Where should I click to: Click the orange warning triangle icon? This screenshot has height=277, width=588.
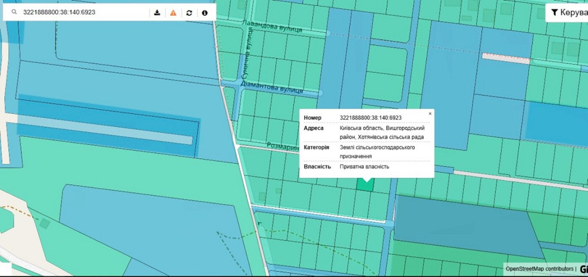coord(173,12)
